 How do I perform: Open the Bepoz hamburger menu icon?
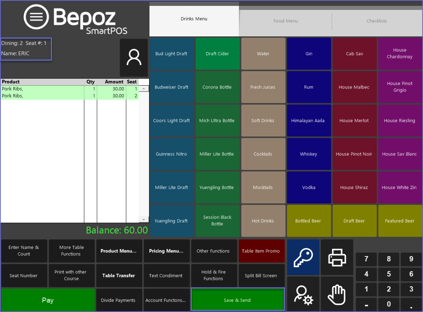pos(36,17)
